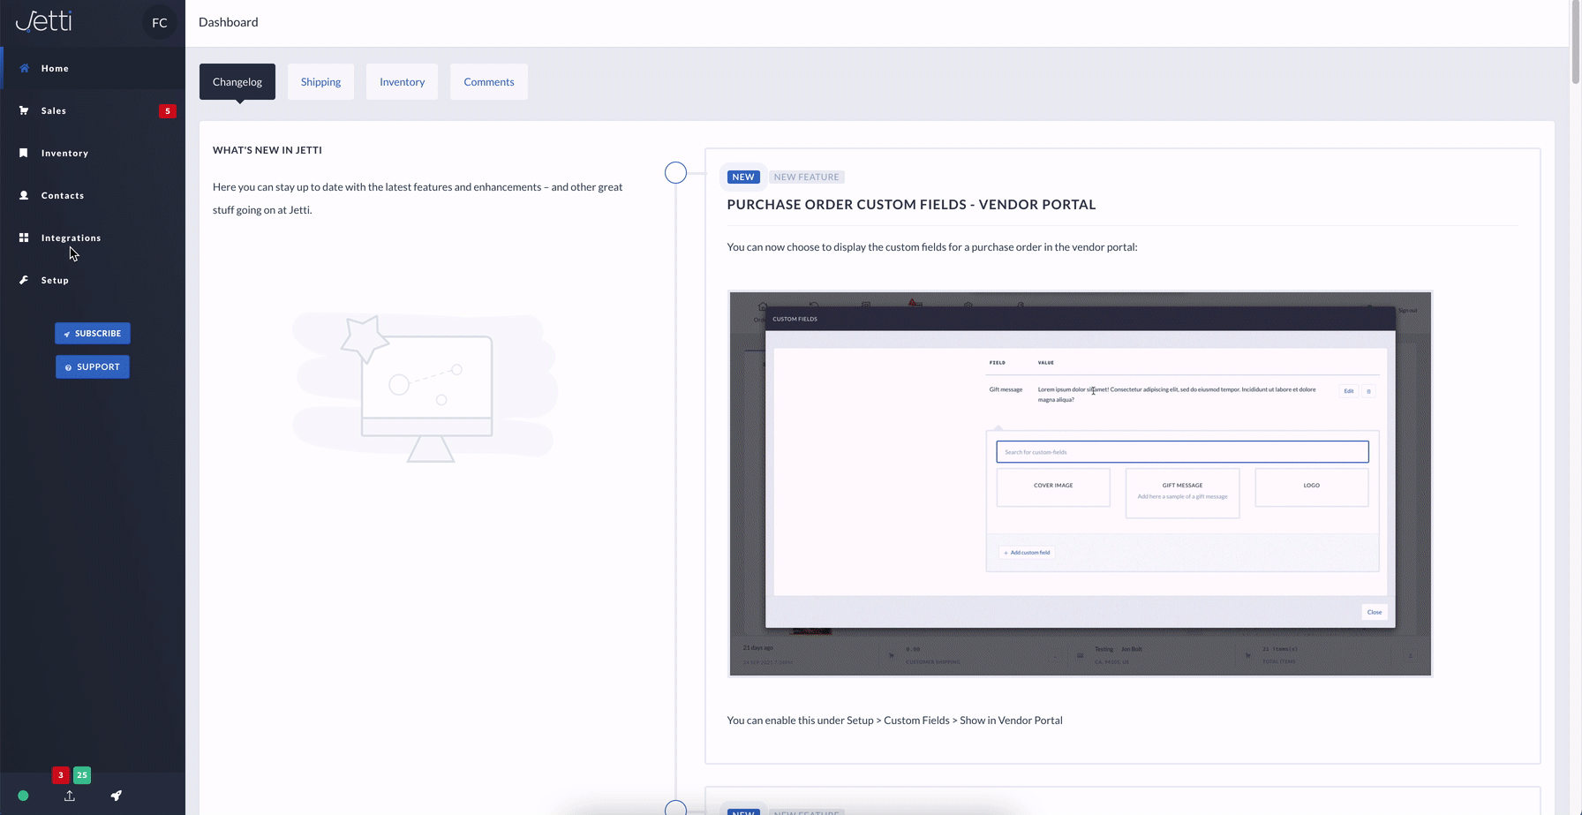
Task: Click the red 3 badge
Action: (x=61, y=775)
